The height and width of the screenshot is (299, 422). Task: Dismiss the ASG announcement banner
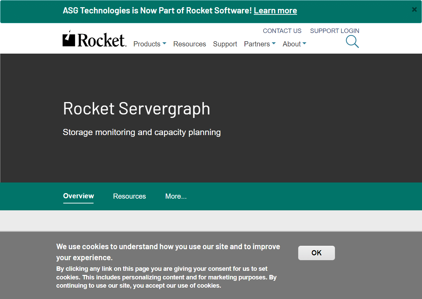414,10
